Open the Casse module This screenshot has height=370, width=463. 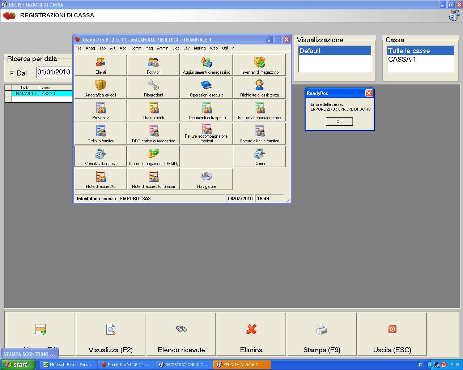coord(259,156)
